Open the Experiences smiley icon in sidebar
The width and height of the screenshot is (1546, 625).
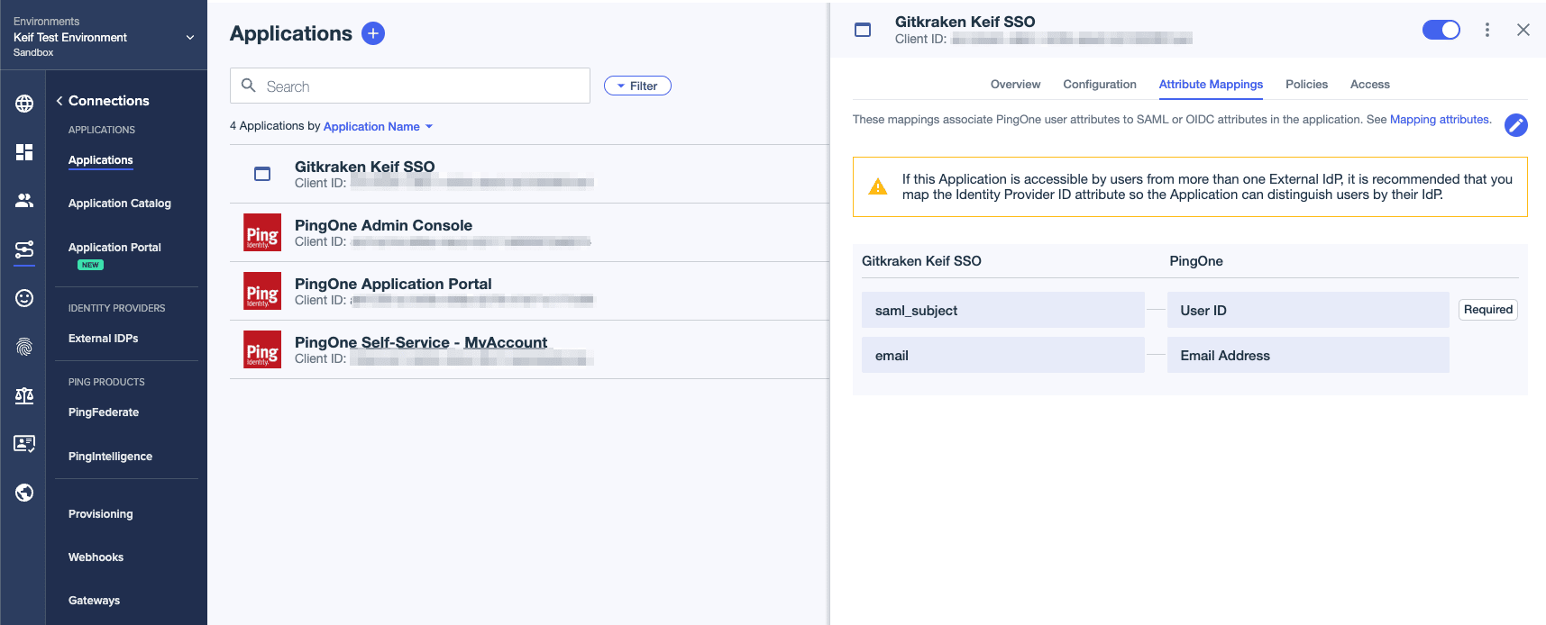tap(24, 298)
